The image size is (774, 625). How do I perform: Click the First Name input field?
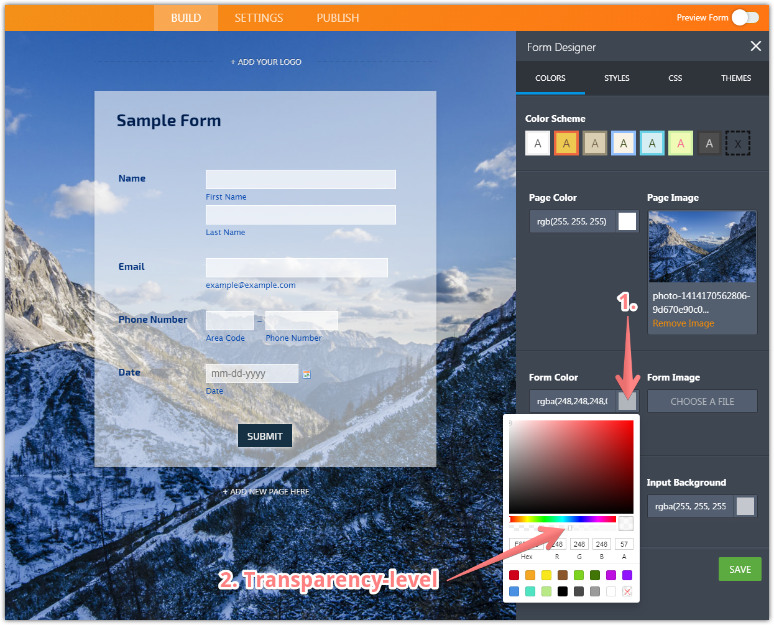coord(301,179)
